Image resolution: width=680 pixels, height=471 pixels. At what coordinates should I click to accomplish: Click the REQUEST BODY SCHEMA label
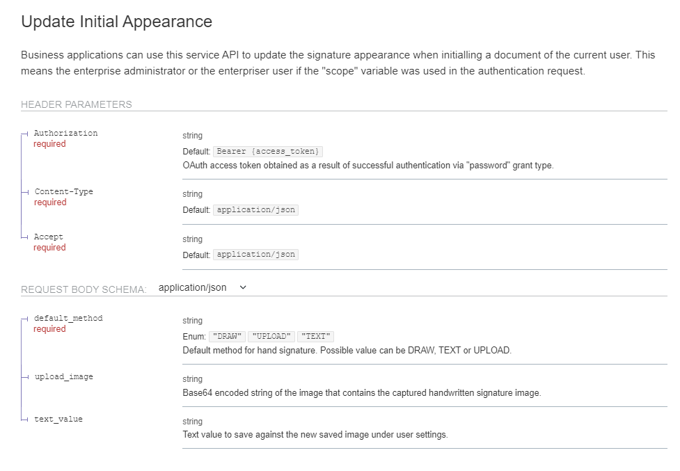(x=84, y=289)
